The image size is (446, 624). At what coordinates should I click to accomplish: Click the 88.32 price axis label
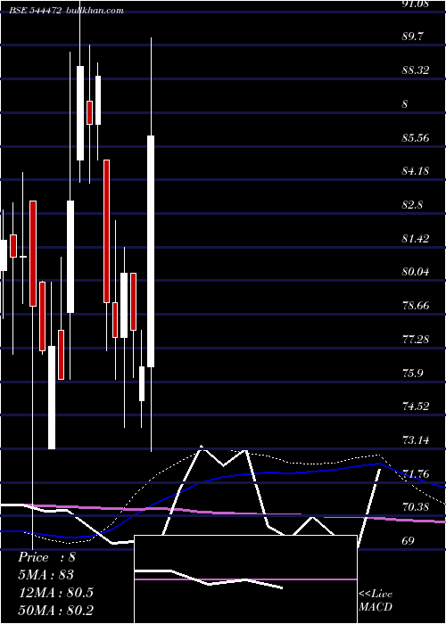coord(416,70)
